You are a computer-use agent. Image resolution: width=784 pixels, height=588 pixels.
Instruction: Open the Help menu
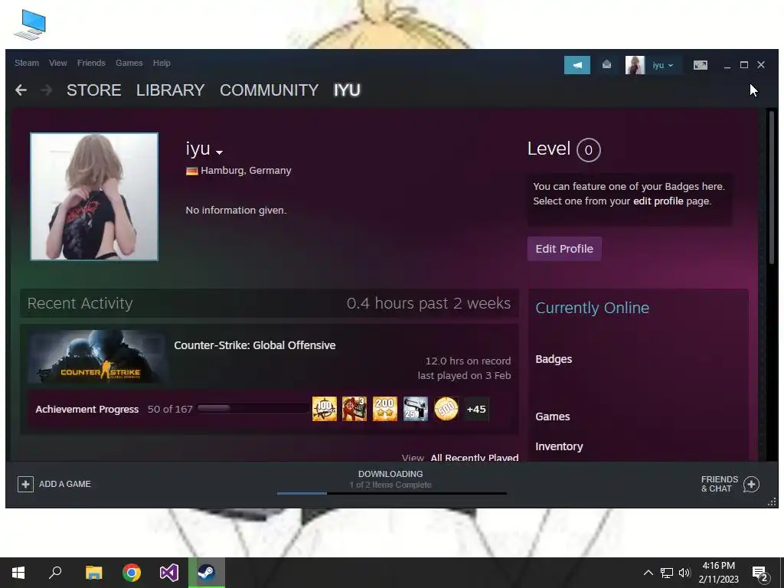[162, 63]
